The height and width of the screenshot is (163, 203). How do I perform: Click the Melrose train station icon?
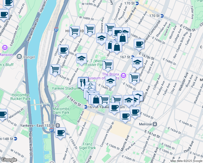(x=155, y=124)
